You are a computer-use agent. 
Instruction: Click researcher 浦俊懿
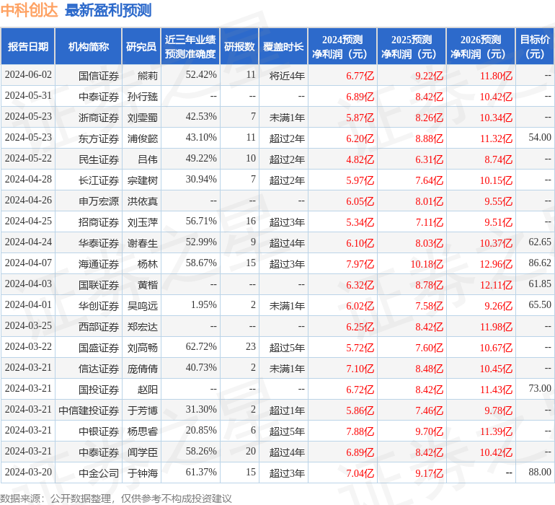coord(143,139)
